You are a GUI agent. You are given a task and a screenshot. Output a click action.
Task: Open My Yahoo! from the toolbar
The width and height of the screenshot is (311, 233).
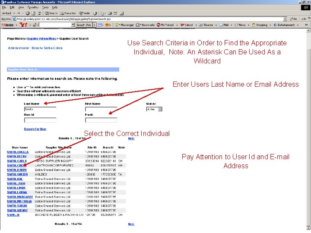click(165, 25)
